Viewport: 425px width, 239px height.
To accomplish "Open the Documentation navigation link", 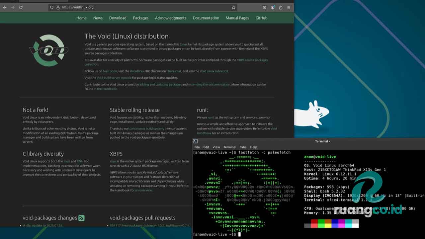I will point(206,18).
